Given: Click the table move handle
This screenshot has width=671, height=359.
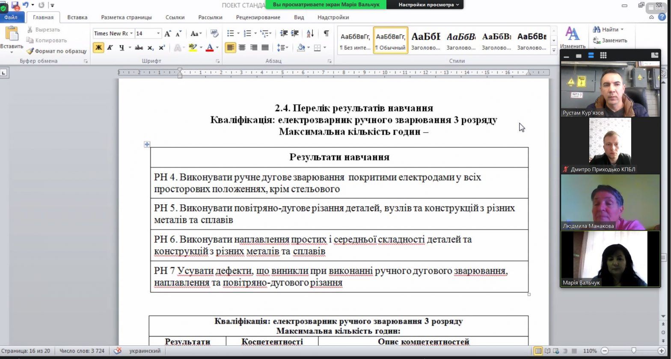Looking at the screenshot, I should (147, 144).
